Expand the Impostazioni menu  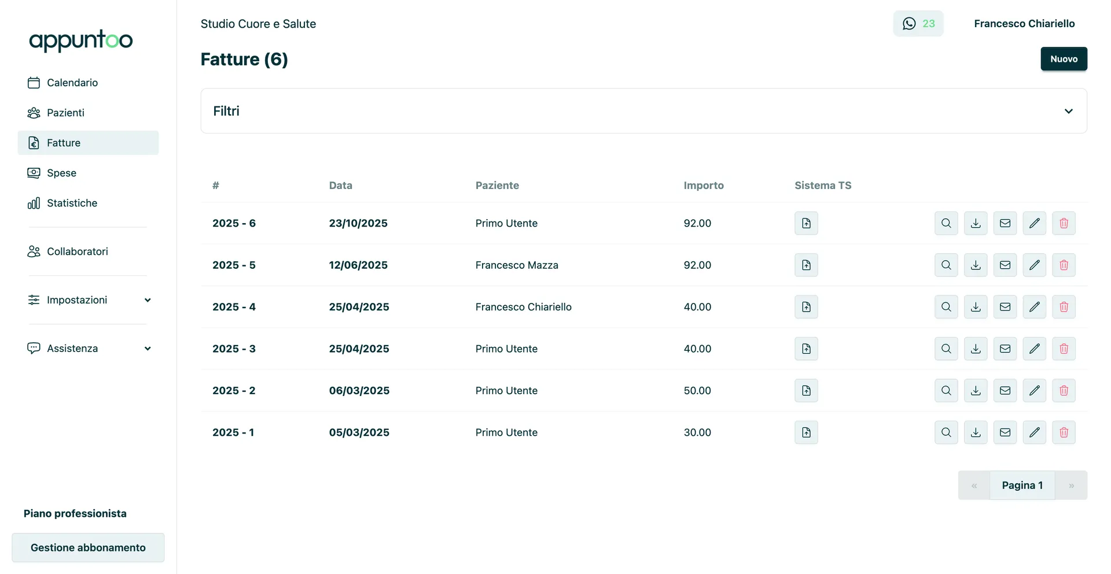148,299
